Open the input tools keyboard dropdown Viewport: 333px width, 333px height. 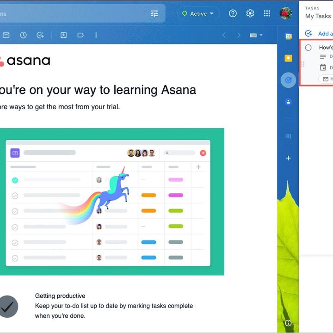pos(256,35)
